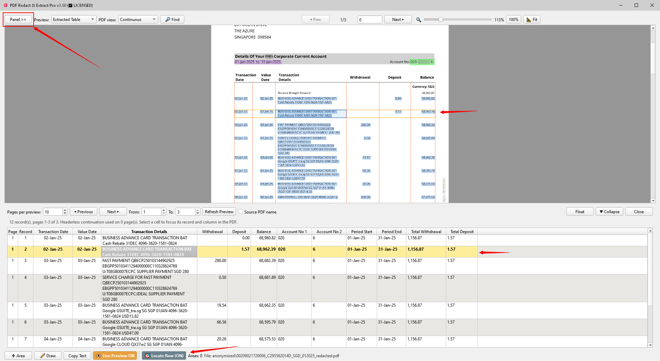Image resolution: width=660 pixels, height=361 pixels.
Task: Open the Preview mode dropdown (Extracted Table)
Action: pyautogui.click(x=74, y=20)
